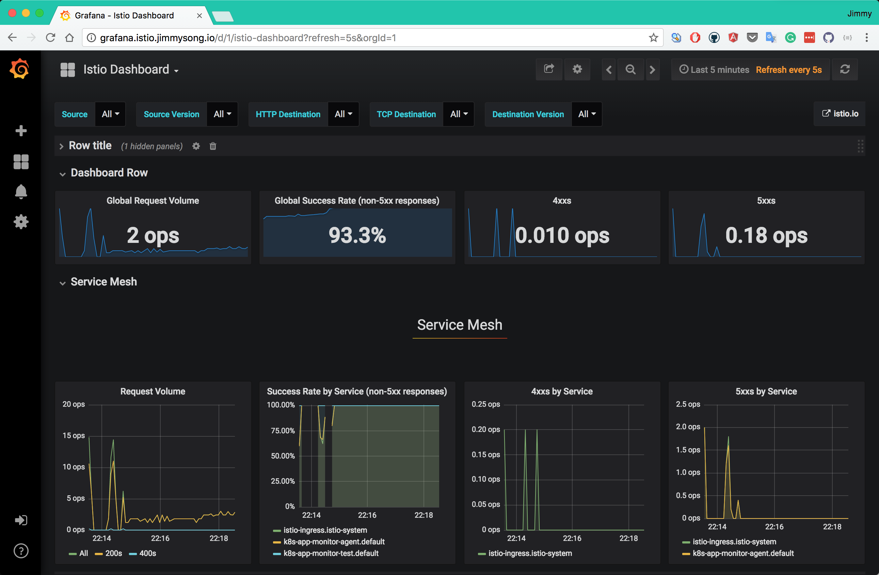
Task: Toggle the 200s series in Request Volume legend
Action: [x=113, y=553]
